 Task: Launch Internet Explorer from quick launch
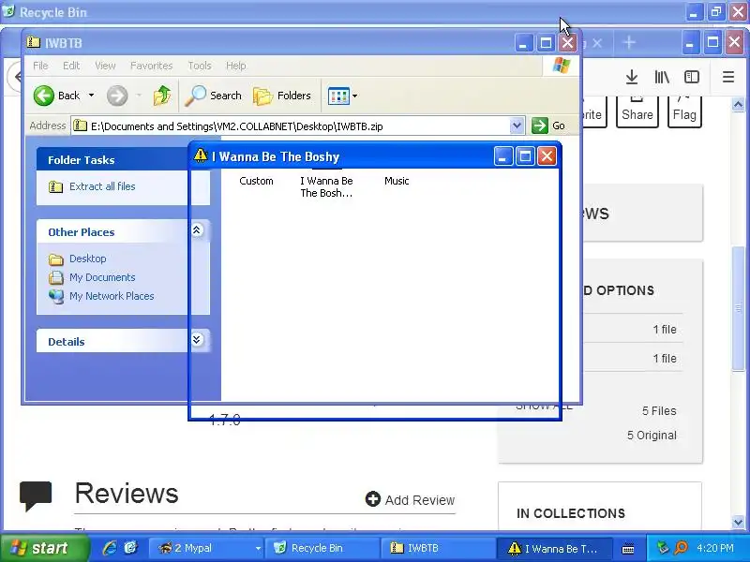110,548
